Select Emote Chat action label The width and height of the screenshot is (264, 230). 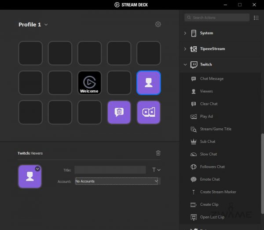point(210,179)
